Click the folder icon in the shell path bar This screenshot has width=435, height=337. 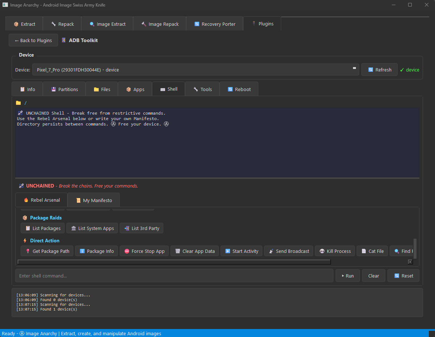[x=19, y=103]
